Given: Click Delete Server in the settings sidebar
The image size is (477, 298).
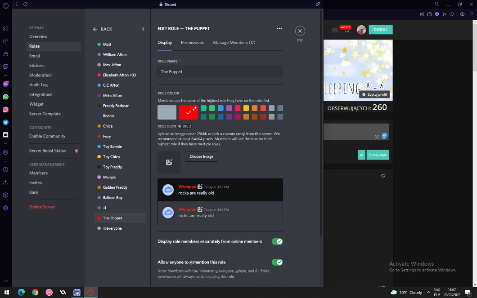Looking at the screenshot, I should 42,207.
